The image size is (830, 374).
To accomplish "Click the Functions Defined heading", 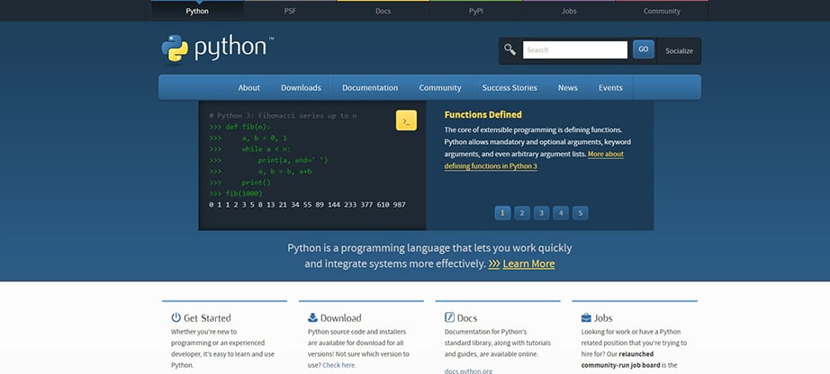I will tap(483, 115).
